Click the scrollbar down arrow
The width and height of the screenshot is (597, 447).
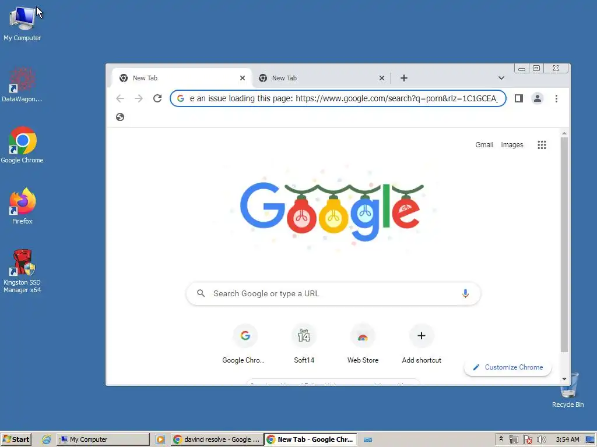pos(564,378)
